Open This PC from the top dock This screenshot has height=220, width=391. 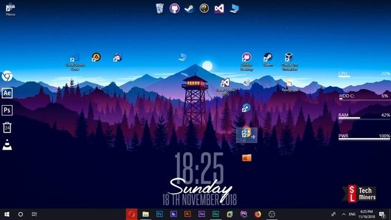[x=234, y=9]
